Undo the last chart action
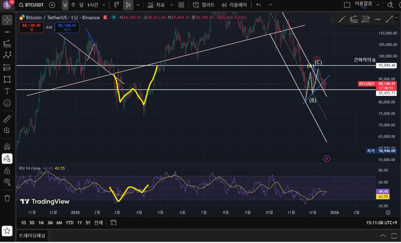Image resolution: width=401 pixels, height=243 pixels. point(258,5)
